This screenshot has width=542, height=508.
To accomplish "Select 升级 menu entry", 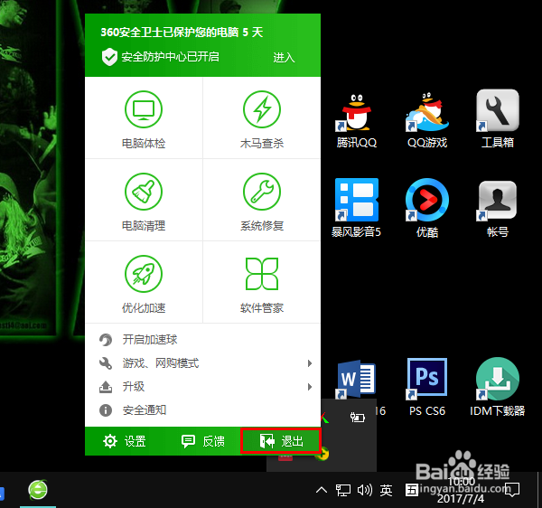I will [x=203, y=387].
